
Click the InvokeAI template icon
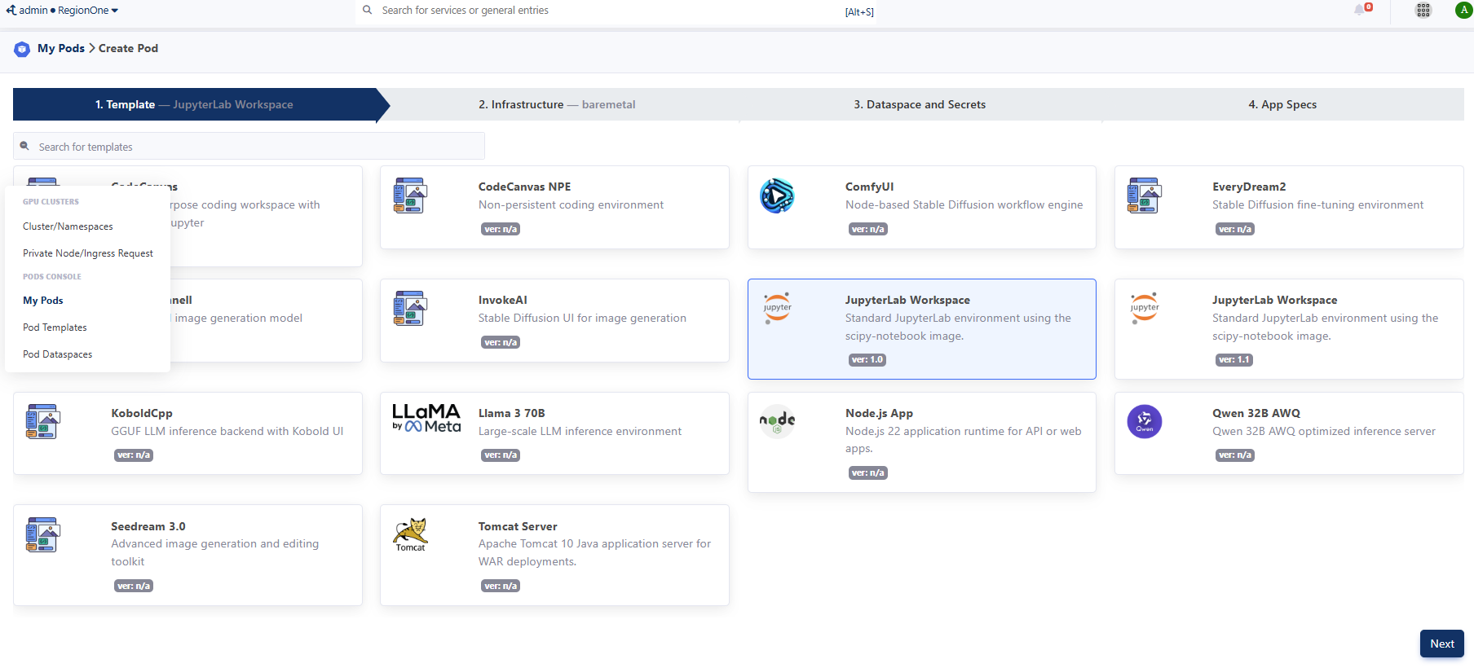pos(410,309)
